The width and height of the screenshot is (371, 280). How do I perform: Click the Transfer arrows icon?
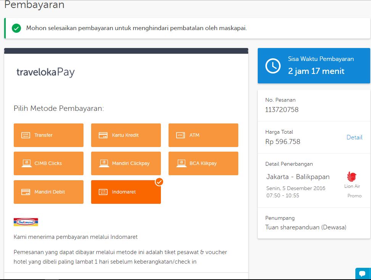(26, 135)
